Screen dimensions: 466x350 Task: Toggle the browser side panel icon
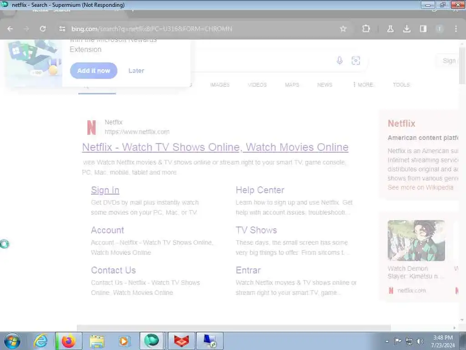point(423,29)
